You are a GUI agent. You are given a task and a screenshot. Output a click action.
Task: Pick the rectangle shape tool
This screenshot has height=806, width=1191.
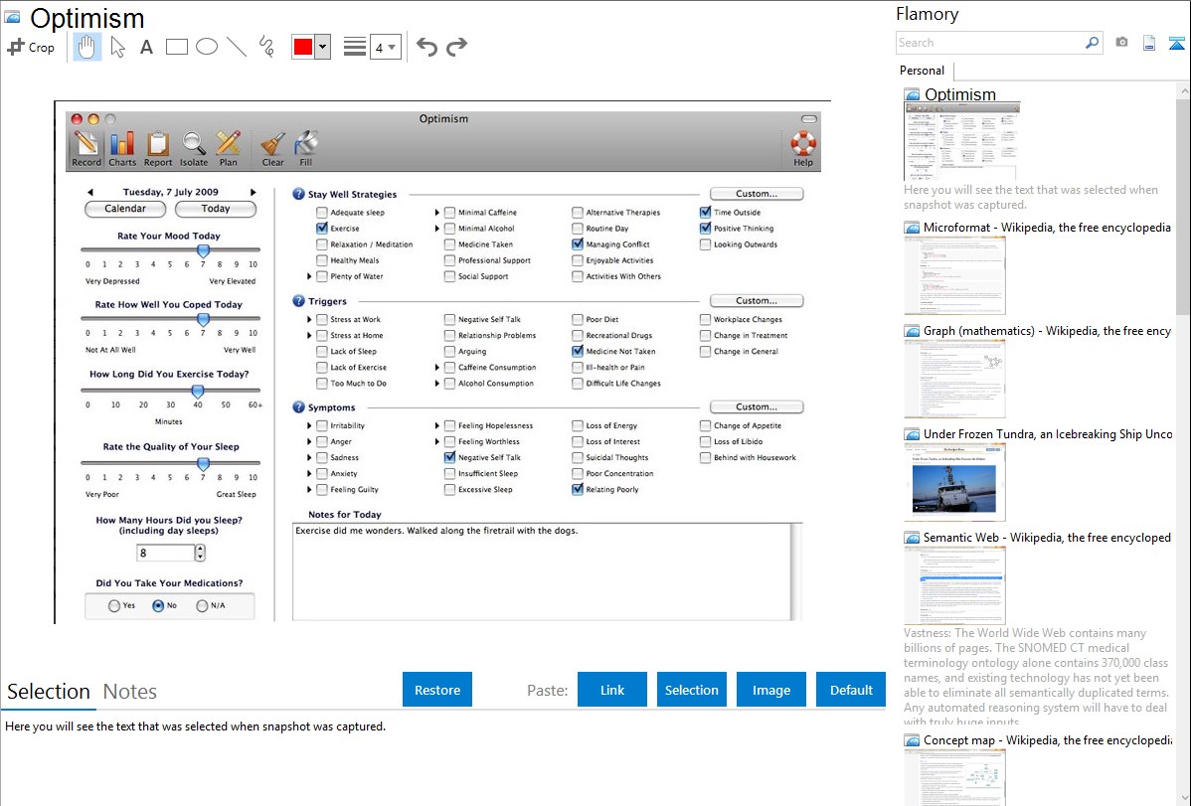177,47
